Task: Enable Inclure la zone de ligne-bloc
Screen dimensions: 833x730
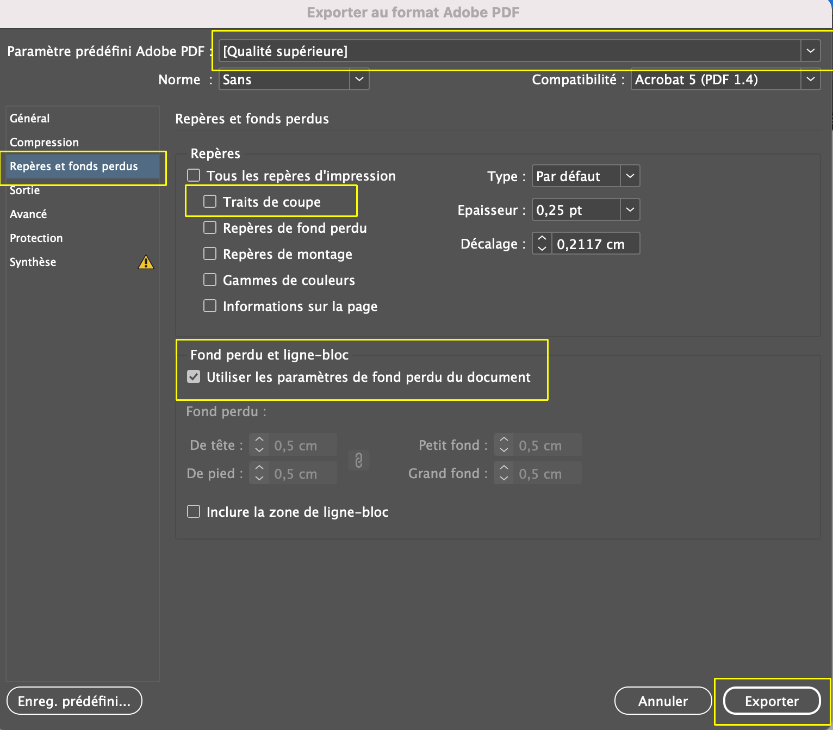Action: click(194, 512)
